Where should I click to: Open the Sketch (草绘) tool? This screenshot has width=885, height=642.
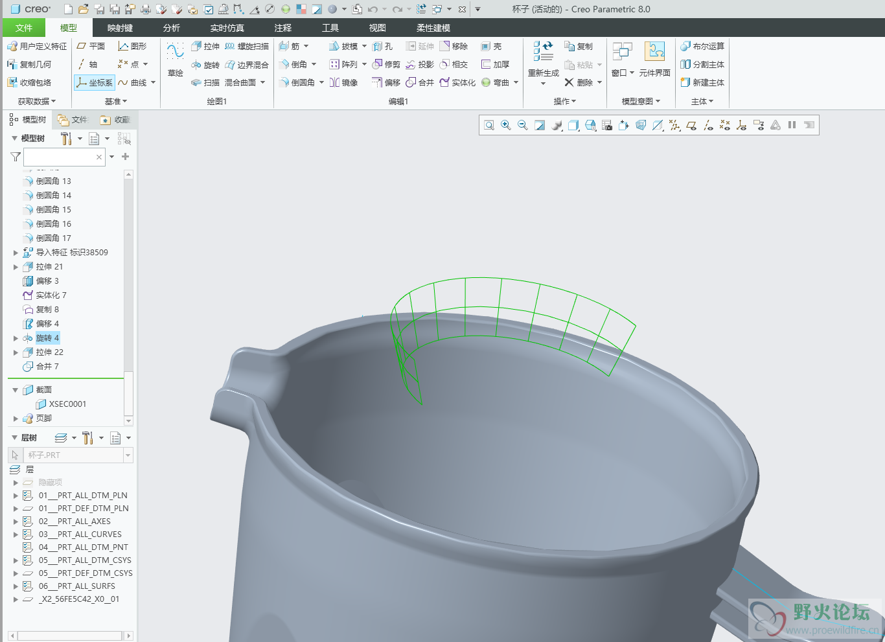[x=176, y=60]
